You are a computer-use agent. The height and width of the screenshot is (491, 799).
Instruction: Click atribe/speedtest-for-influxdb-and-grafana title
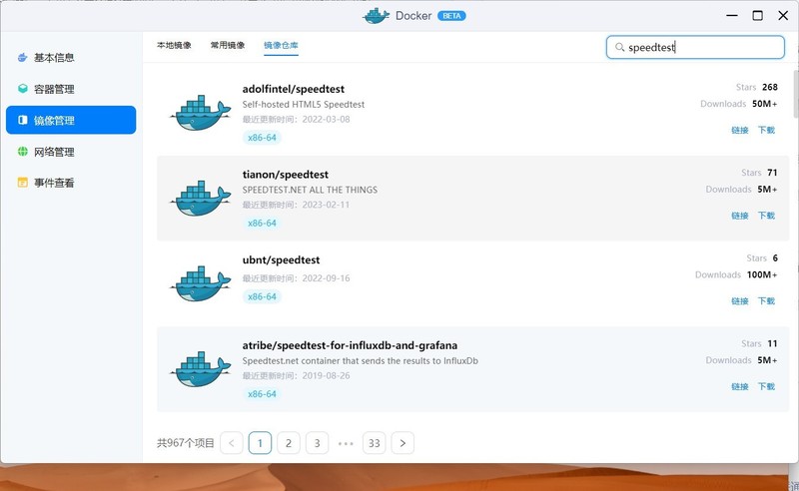pos(350,345)
